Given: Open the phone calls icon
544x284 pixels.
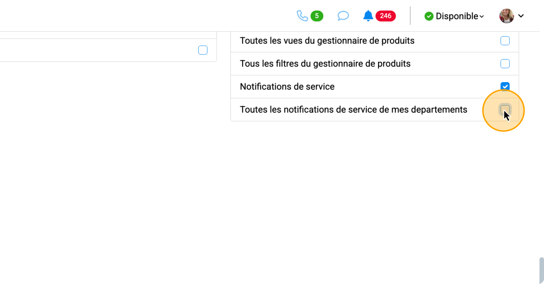Looking at the screenshot, I should [x=302, y=16].
